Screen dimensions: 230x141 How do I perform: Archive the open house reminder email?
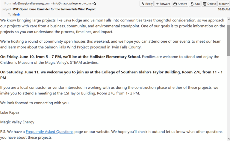click(180, 4)
